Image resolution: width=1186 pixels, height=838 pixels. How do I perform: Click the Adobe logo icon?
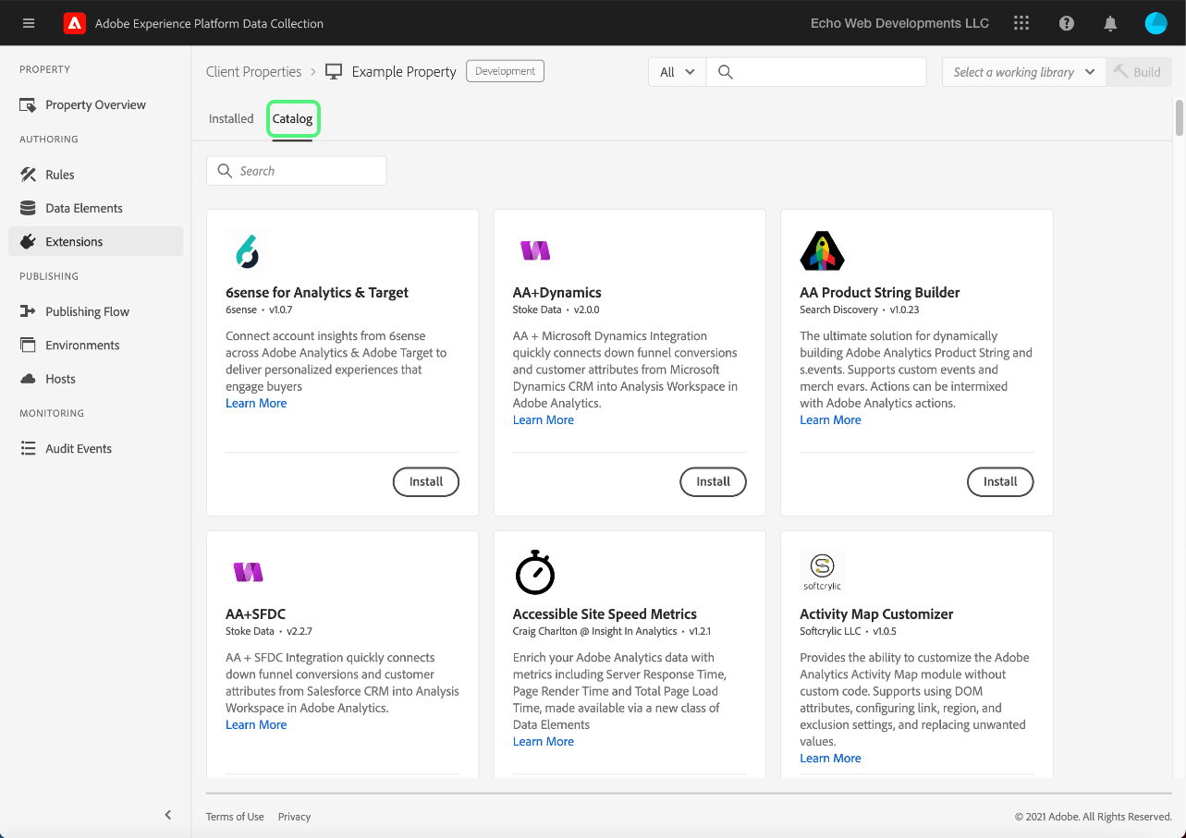pyautogui.click(x=75, y=23)
